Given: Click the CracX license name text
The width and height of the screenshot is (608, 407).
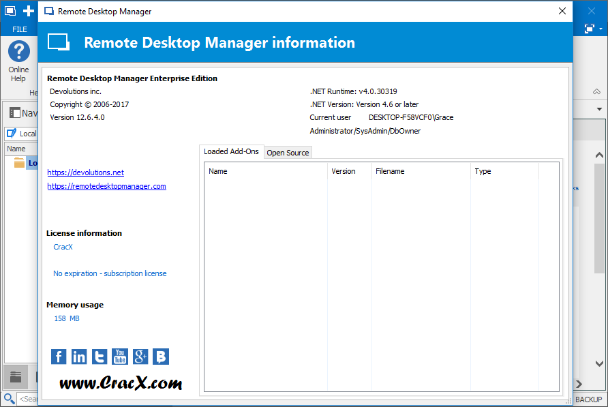Looking at the screenshot, I should 63,247.
